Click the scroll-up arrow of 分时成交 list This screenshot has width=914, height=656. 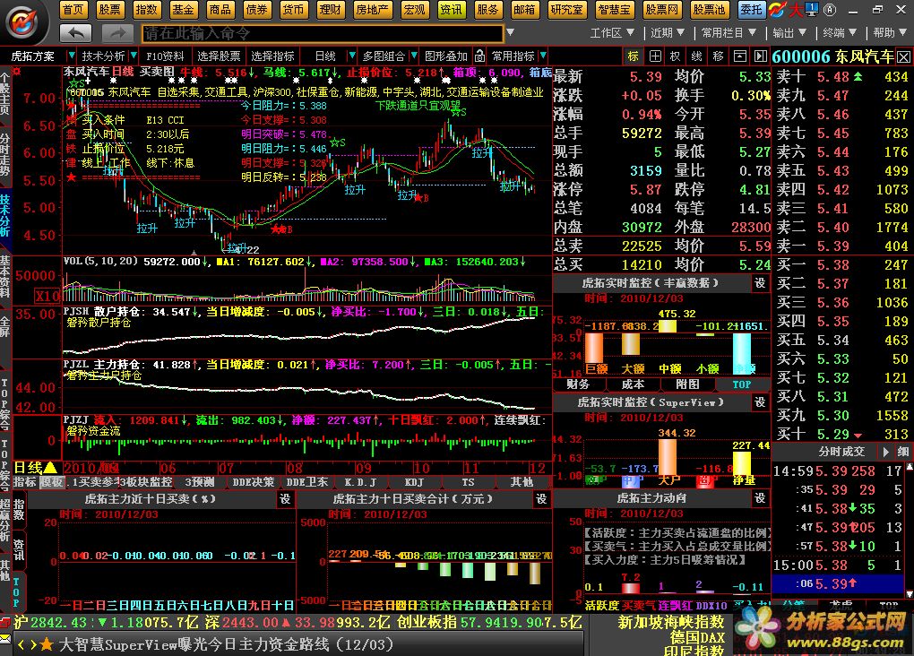(x=909, y=468)
